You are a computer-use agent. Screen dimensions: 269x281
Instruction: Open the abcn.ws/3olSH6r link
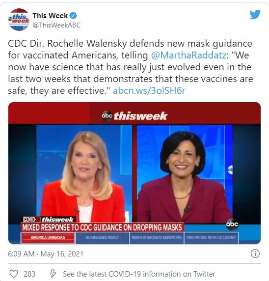click(149, 91)
